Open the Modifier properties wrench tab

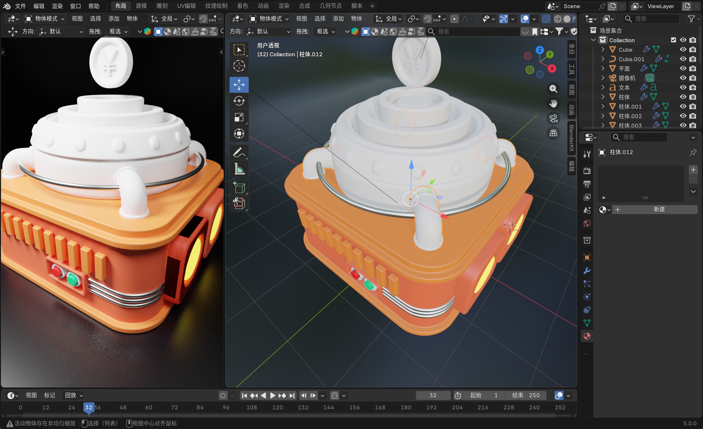point(587,271)
